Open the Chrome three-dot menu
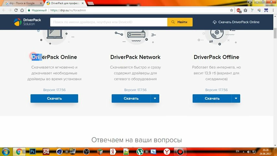This screenshot has width=277, height=156. pyautogui.click(x=273, y=10)
